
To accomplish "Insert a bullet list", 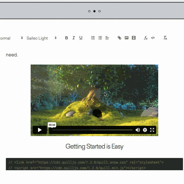I will coord(100,38).
